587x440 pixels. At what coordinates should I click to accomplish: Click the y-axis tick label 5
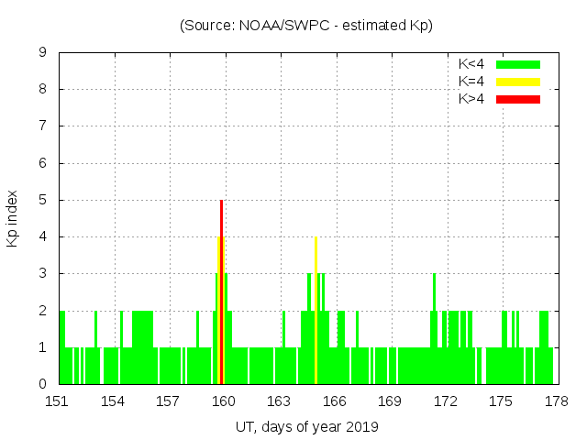pyautogui.click(x=42, y=200)
